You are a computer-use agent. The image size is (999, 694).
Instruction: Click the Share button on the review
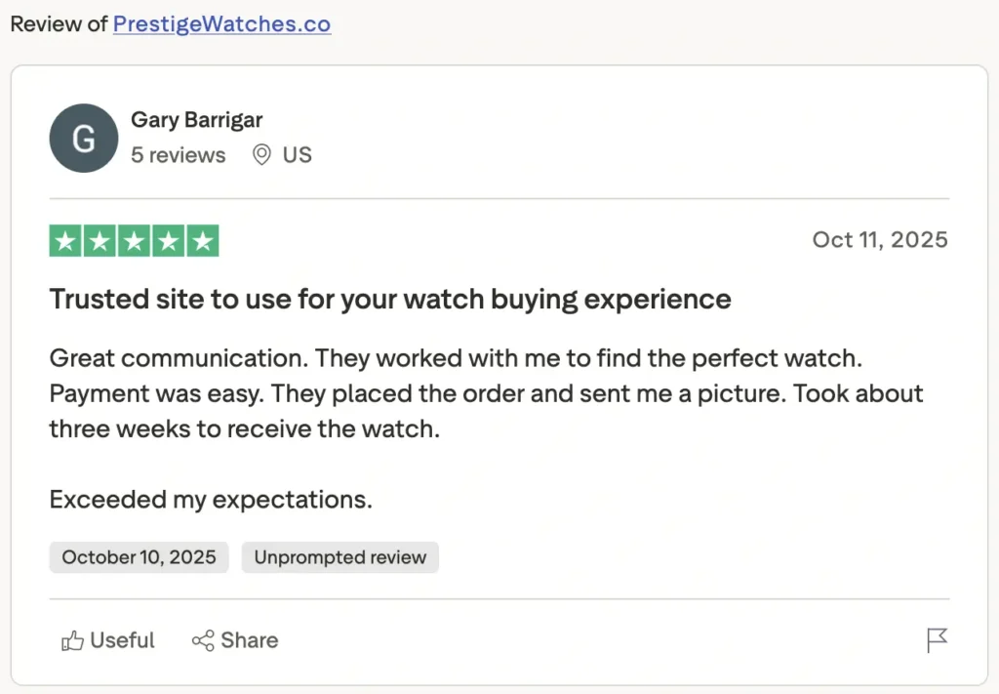click(234, 640)
